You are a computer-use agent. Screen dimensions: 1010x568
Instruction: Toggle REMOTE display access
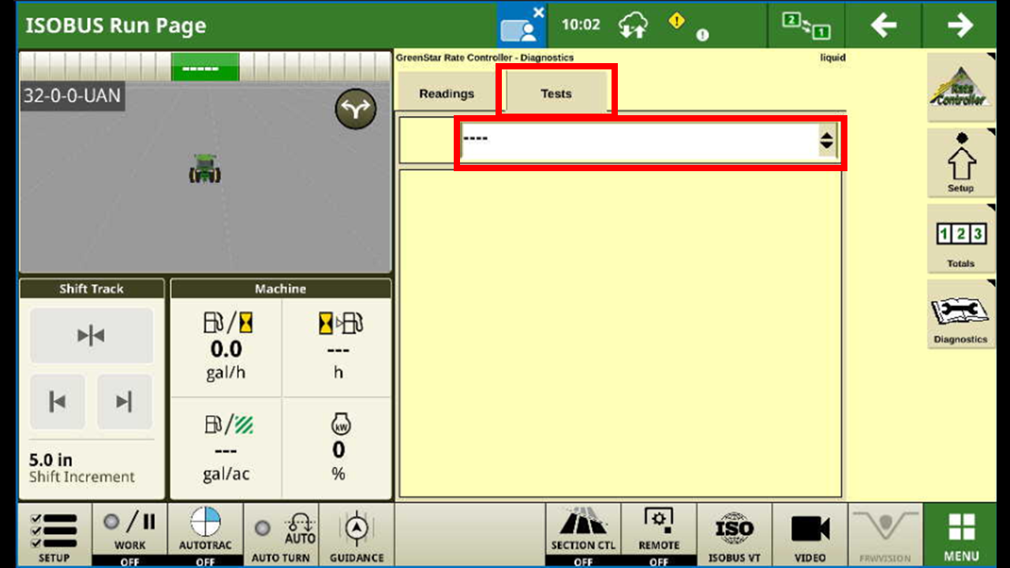(x=659, y=535)
